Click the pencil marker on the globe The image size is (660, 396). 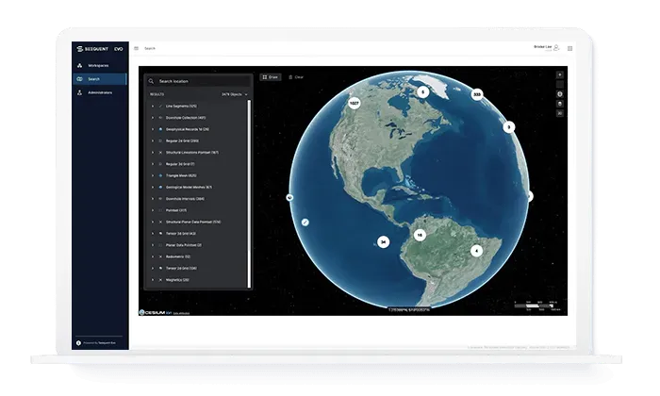(x=305, y=223)
